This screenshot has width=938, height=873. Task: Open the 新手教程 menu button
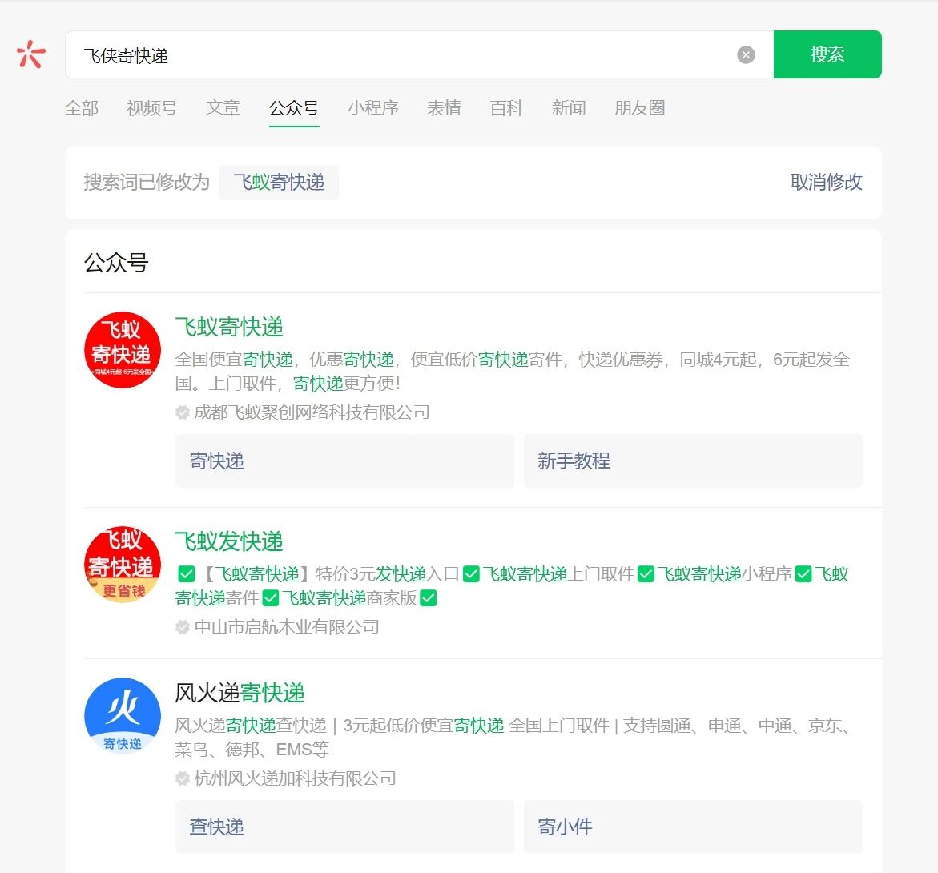[693, 461]
